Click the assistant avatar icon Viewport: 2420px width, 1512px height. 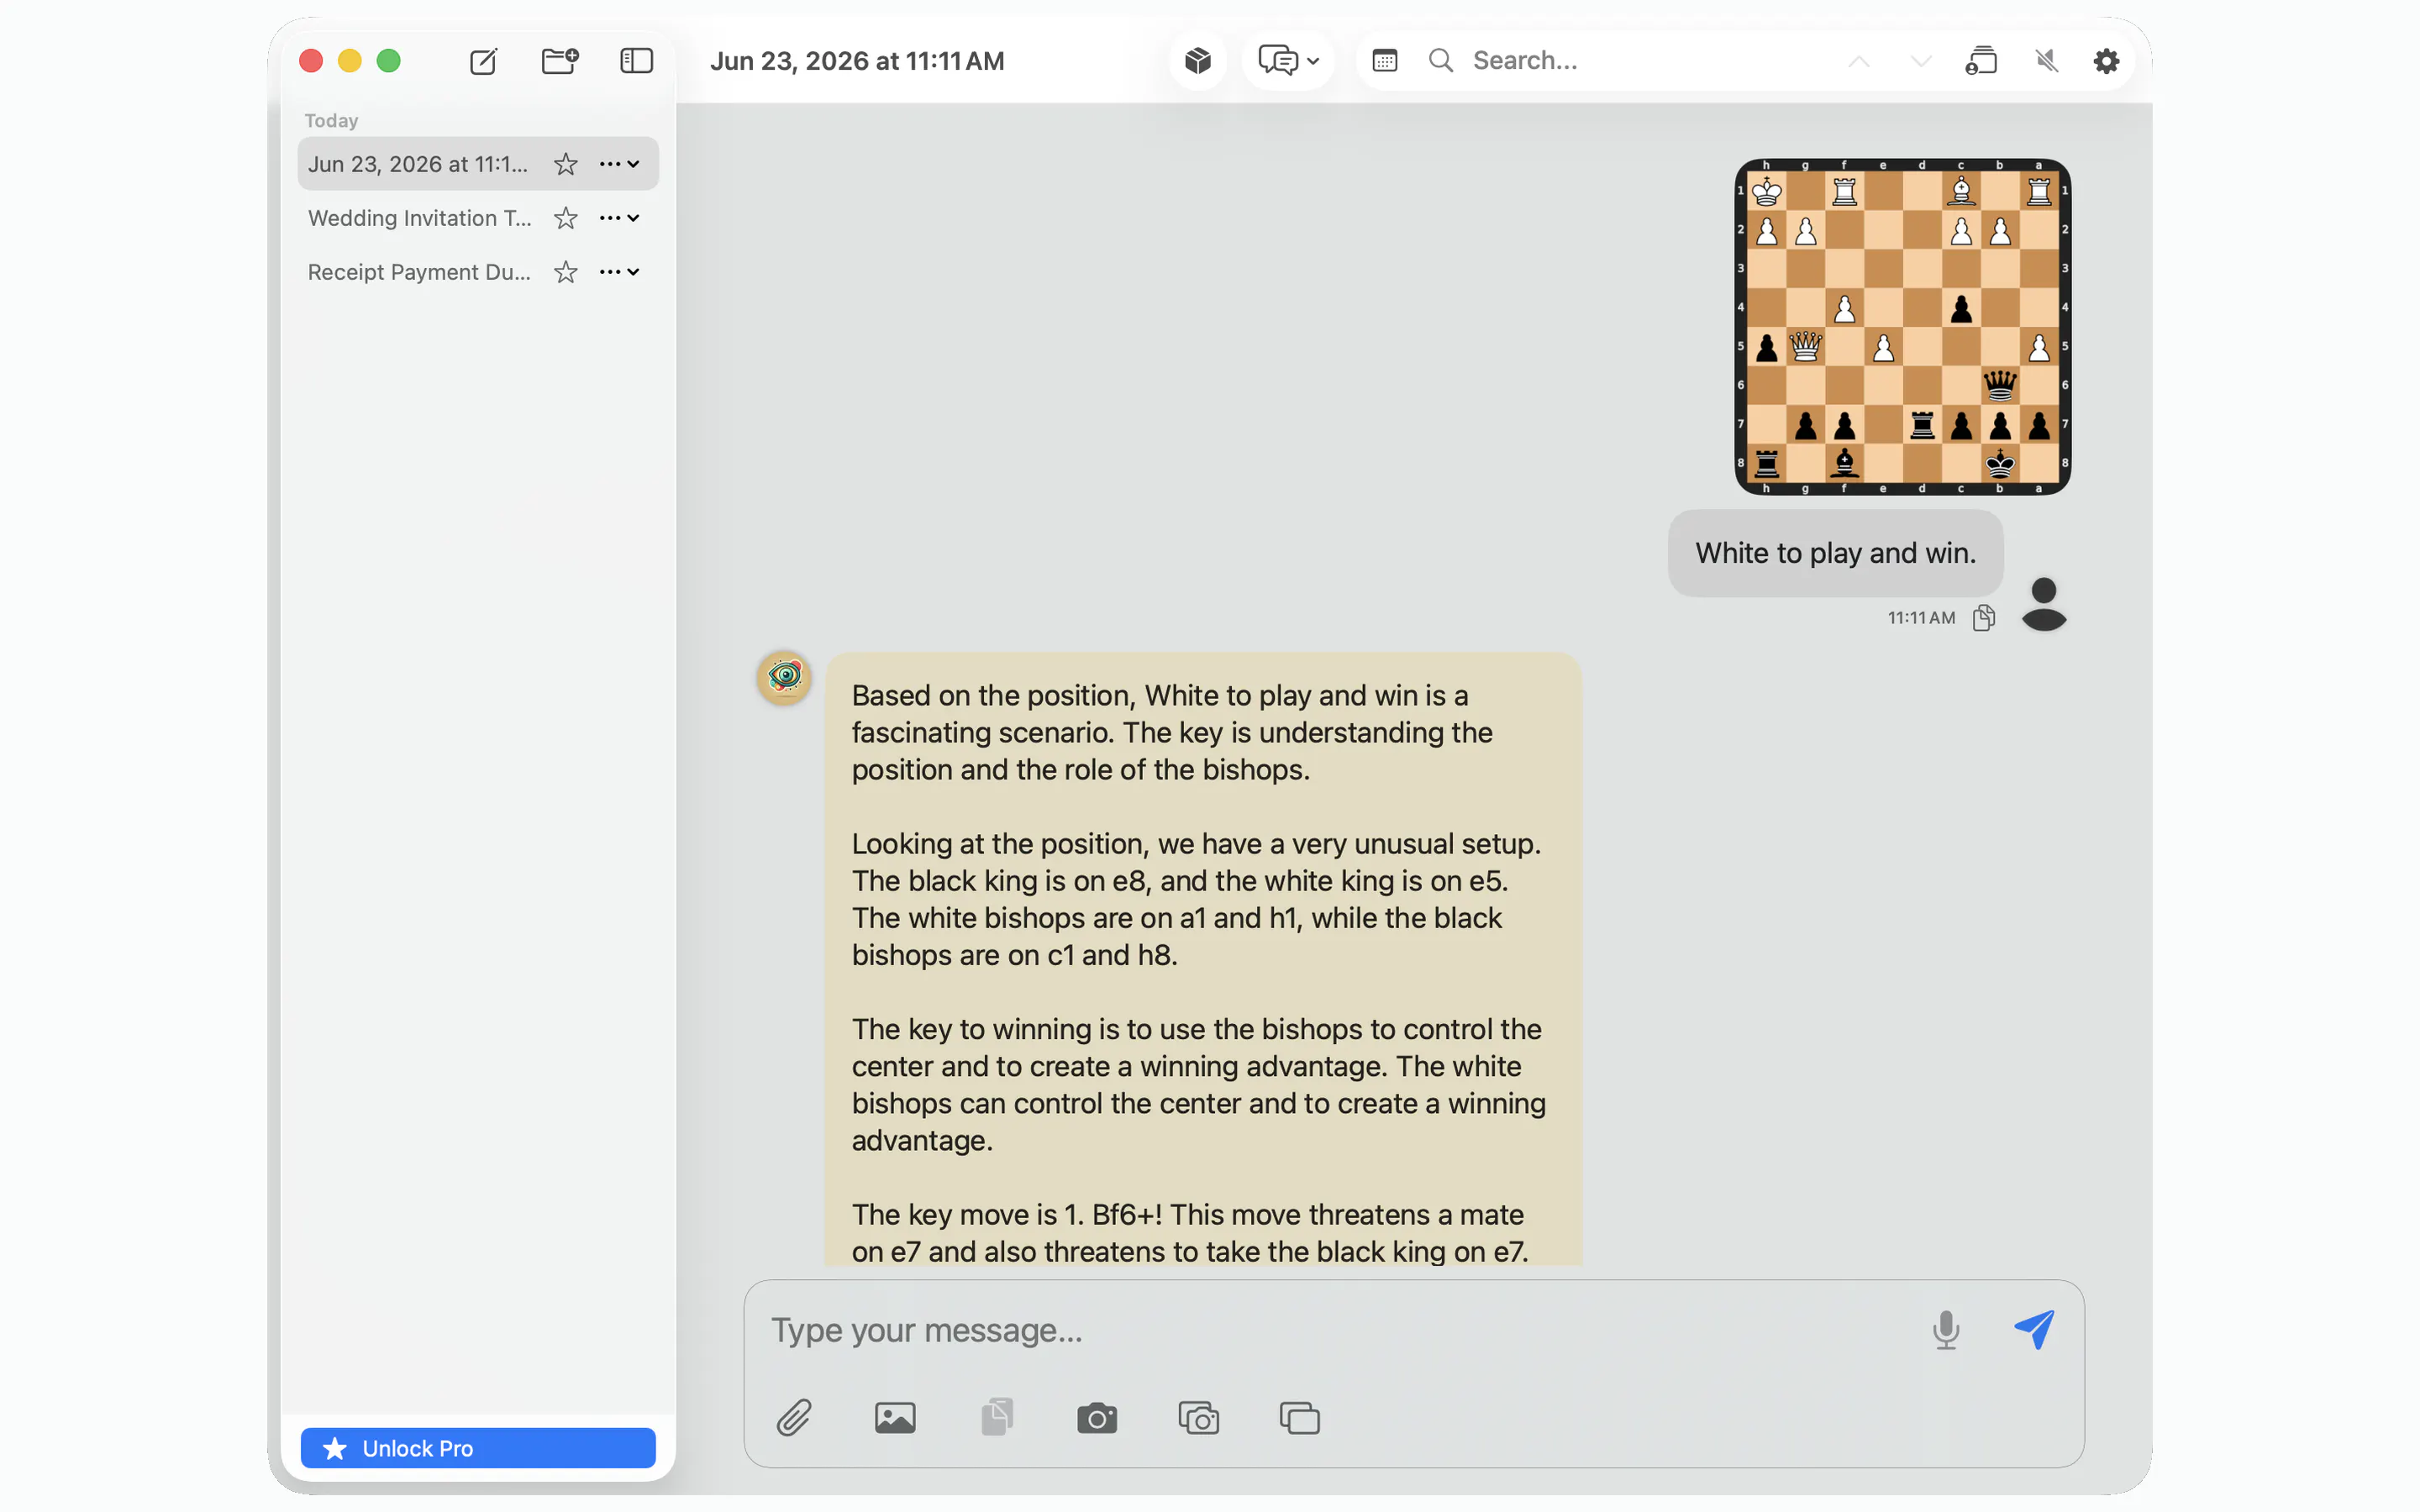tap(784, 677)
